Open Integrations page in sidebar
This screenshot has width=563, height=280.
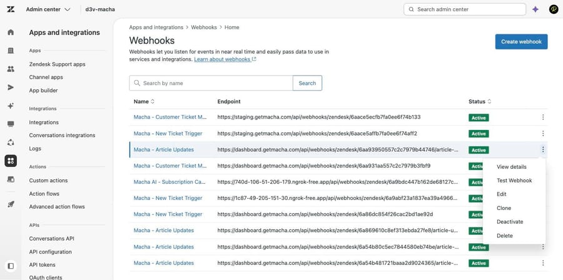(44, 122)
